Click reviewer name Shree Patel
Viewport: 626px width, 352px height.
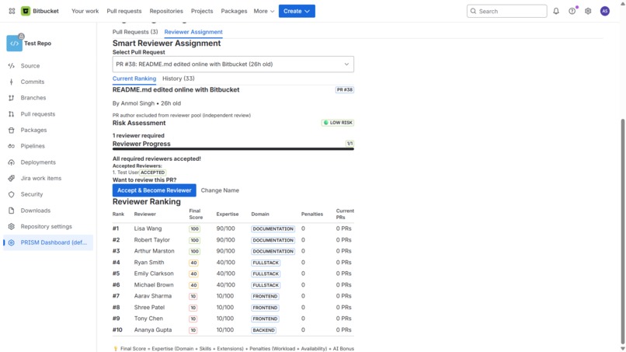[149, 307]
